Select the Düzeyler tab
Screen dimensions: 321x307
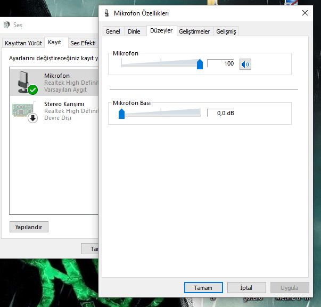(x=161, y=30)
